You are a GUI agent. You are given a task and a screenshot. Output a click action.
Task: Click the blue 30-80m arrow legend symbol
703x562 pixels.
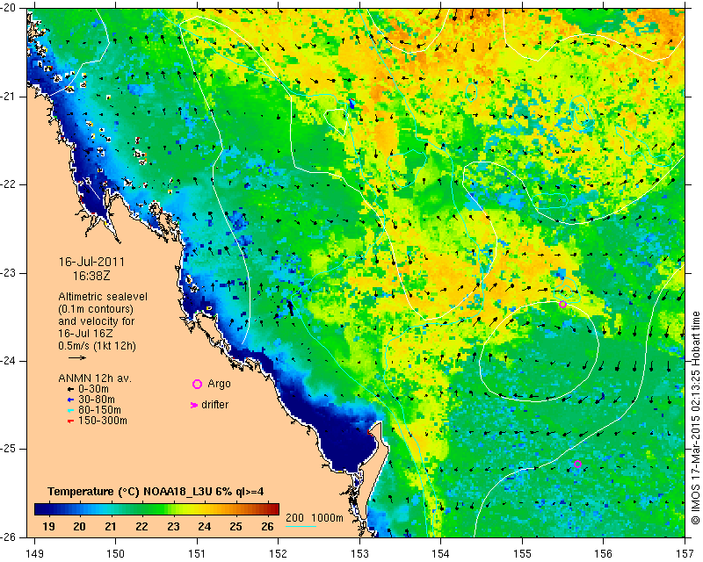pos(70,400)
